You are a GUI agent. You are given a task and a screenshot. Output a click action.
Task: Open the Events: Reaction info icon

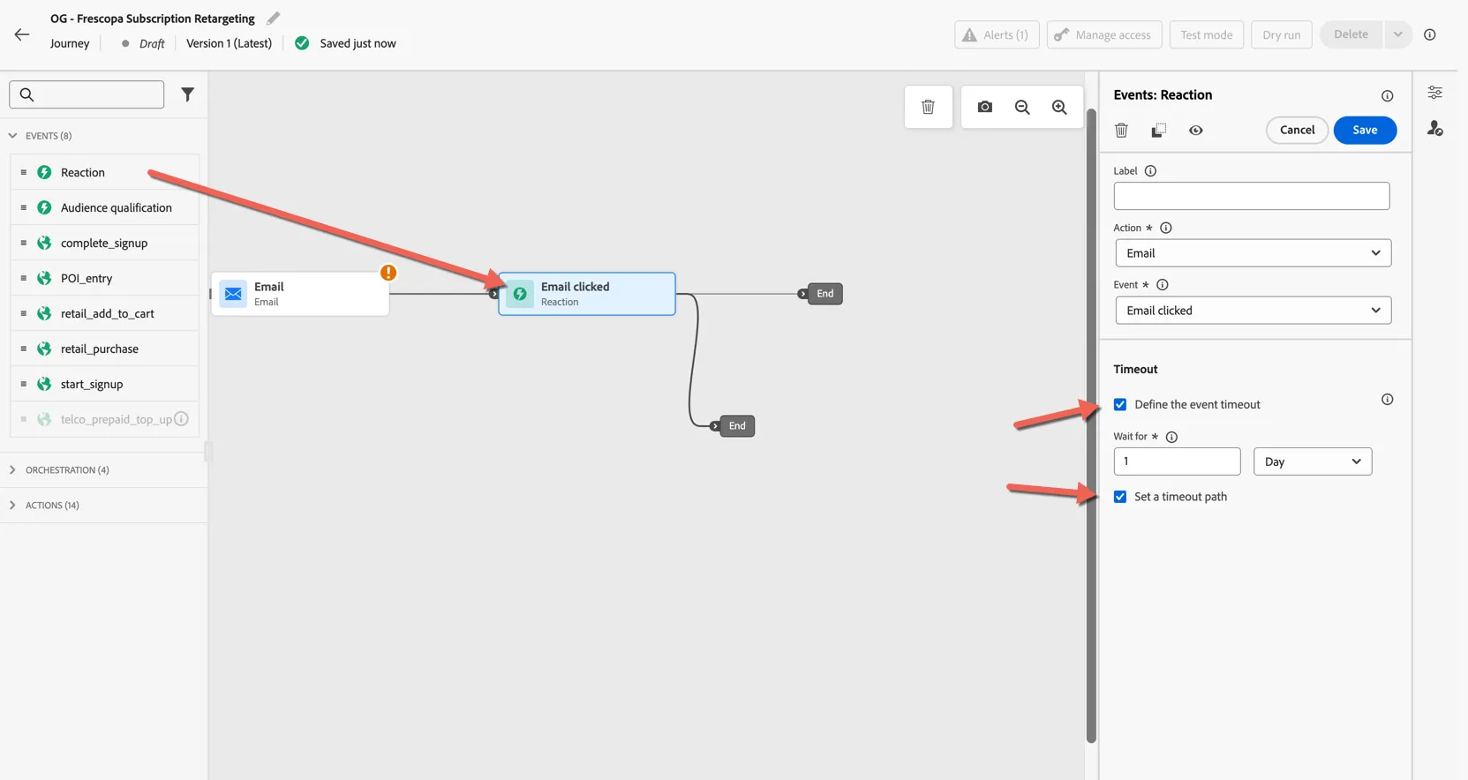[1387, 95]
